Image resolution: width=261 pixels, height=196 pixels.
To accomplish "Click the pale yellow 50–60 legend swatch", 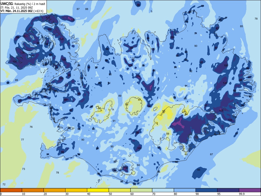I will coord(120,190).
